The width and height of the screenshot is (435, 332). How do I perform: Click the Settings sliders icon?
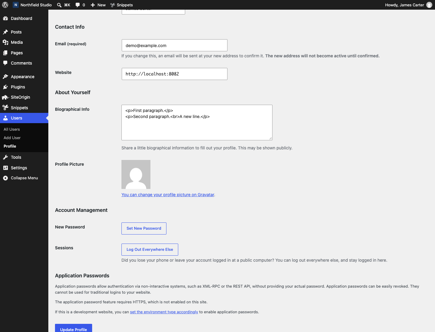pos(5,168)
